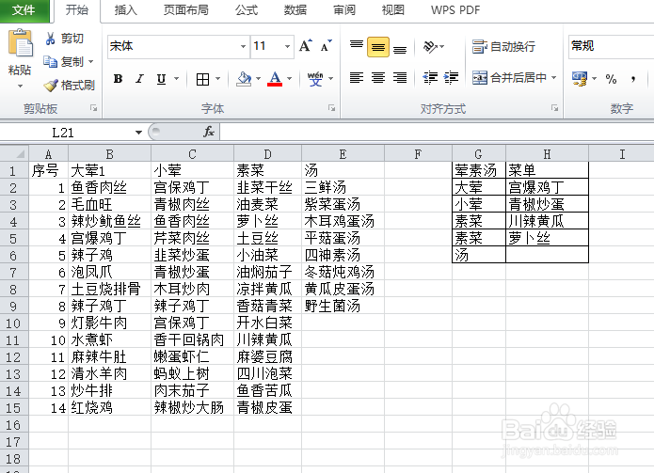
Task: Toggle Underline formatting
Action: [161, 79]
